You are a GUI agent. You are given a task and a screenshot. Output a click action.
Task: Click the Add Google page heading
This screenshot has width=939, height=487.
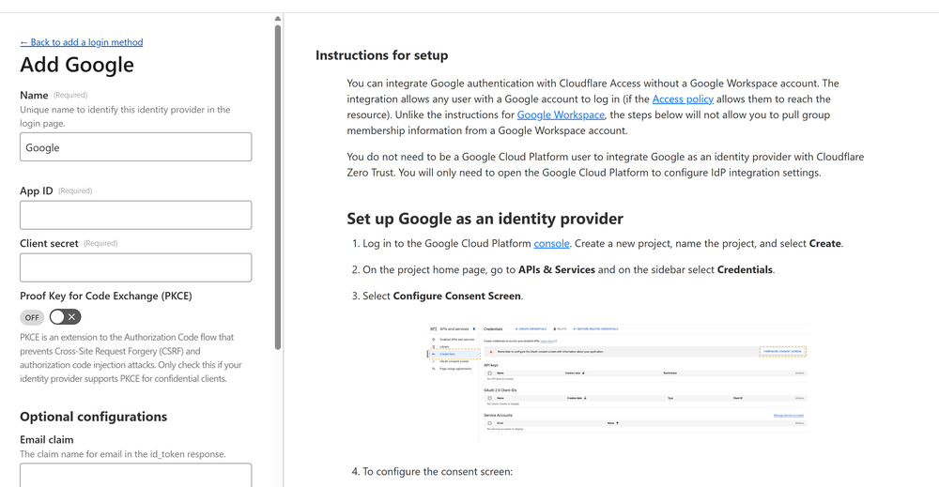coord(77,65)
